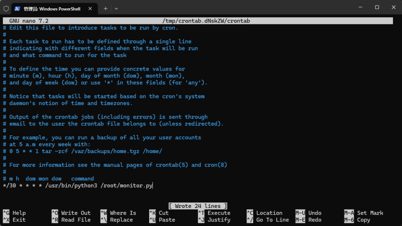Click the Set Mark shortcut label

point(370,213)
